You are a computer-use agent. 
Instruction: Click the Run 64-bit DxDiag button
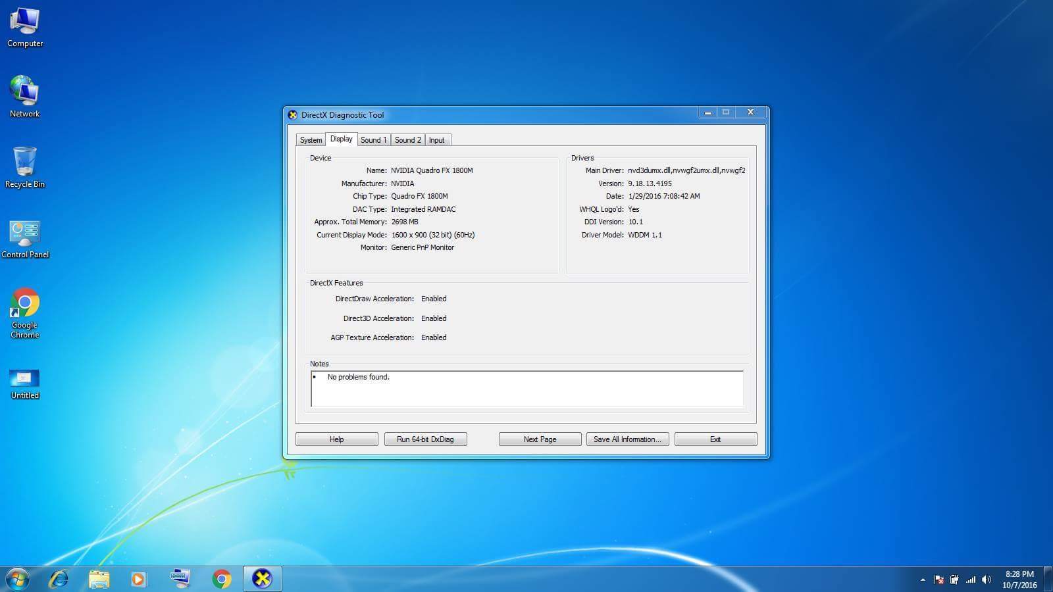[425, 439]
